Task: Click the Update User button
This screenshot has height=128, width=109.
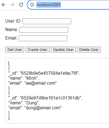Action: pyautogui.click(x=63, y=50)
